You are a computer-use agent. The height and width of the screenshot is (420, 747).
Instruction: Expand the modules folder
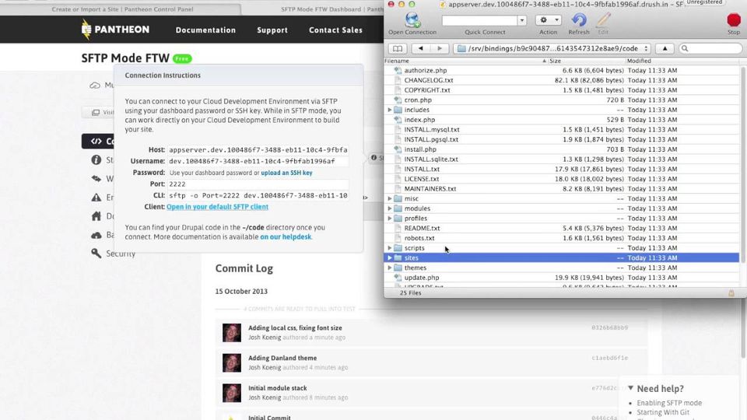tap(390, 208)
